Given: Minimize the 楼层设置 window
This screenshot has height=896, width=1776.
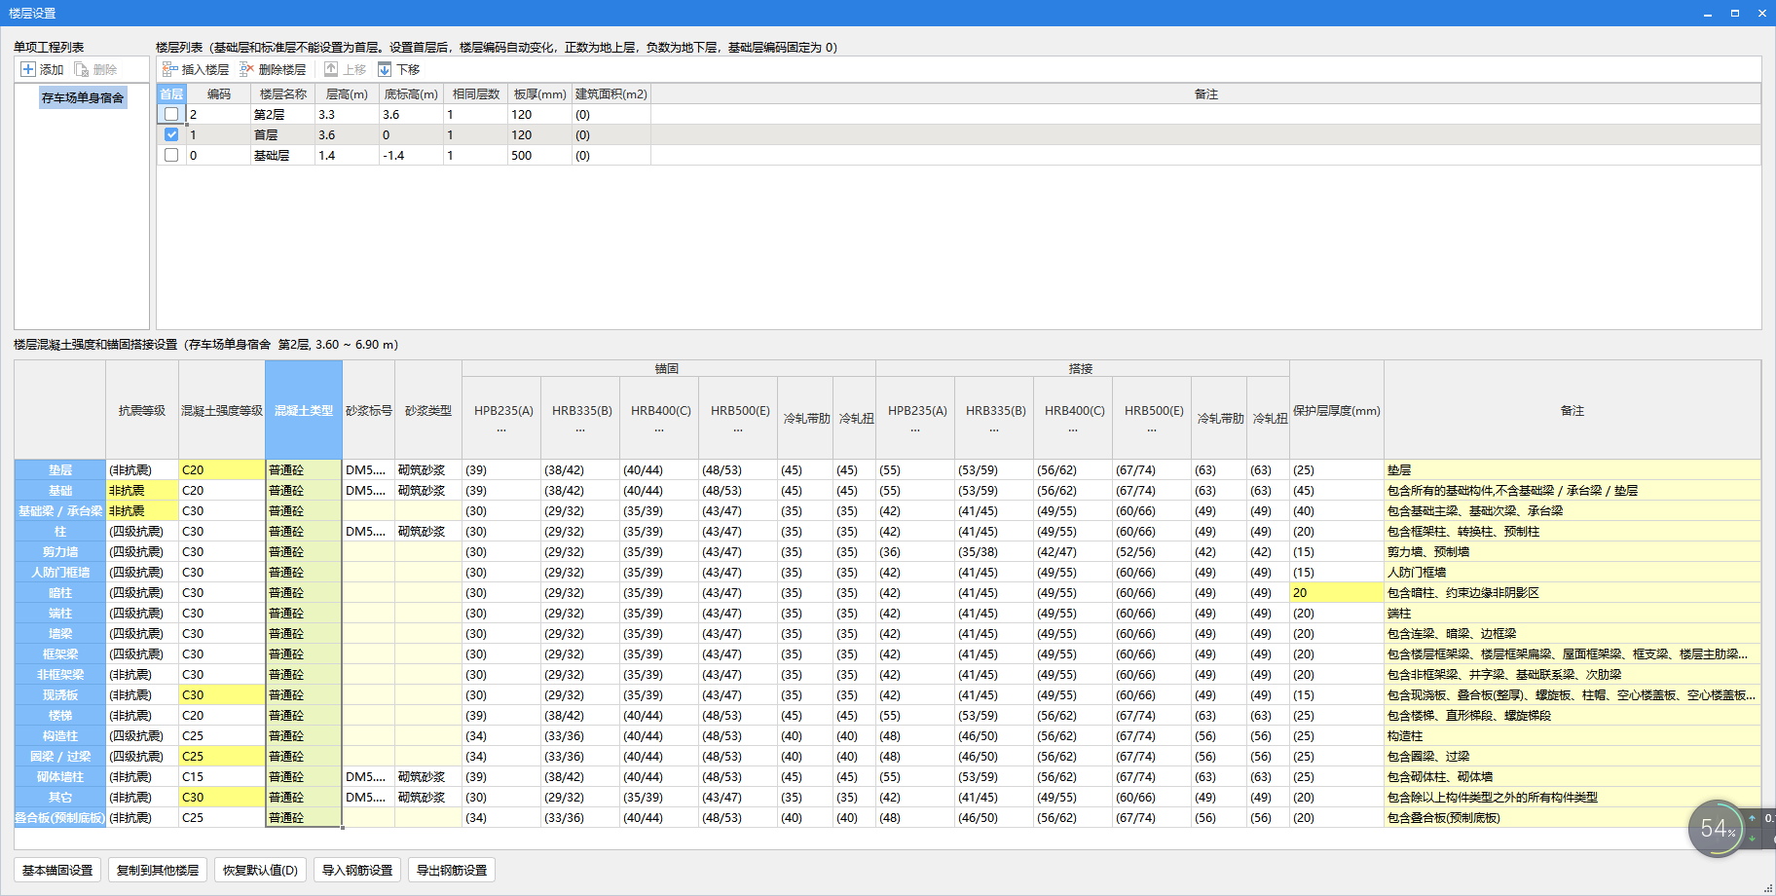Looking at the screenshot, I should (1708, 14).
